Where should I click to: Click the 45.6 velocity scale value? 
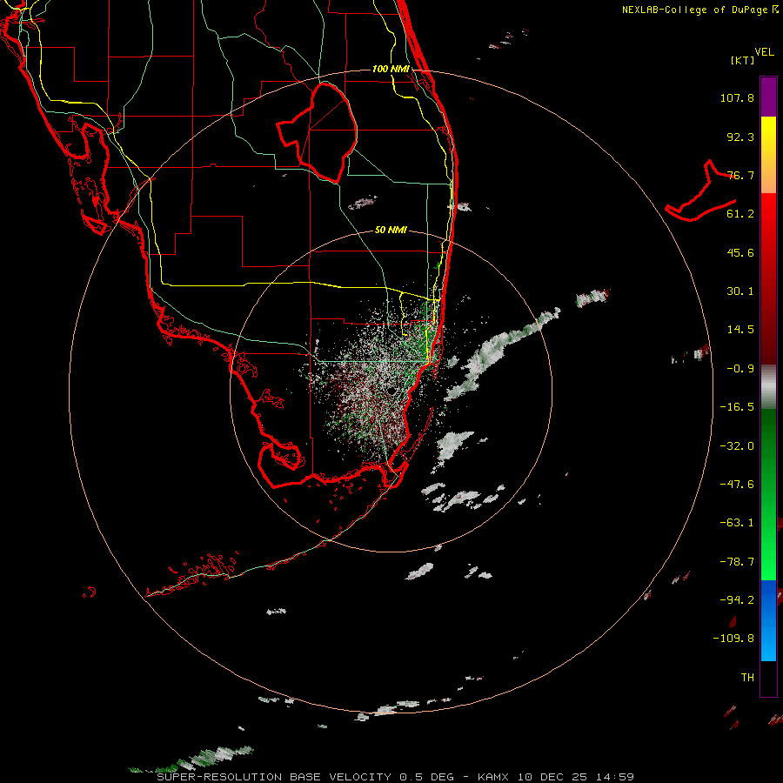point(740,252)
